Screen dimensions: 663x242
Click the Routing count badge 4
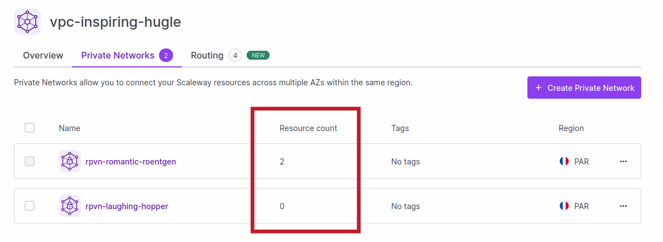click(235, 55)
